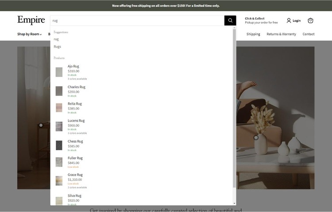Select the Ajo Rug thumbnail
This screenshot has width=332, height=212.
tap(59, 72)
